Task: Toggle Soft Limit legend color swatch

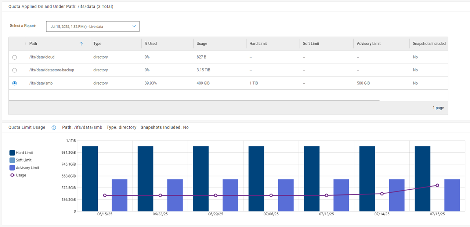Action: pyautogui.click(x=12, y=160)
